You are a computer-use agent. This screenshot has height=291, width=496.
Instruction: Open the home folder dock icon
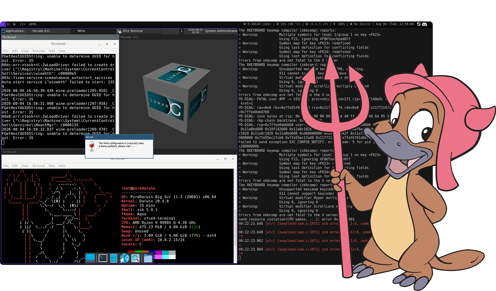(148, 258)
